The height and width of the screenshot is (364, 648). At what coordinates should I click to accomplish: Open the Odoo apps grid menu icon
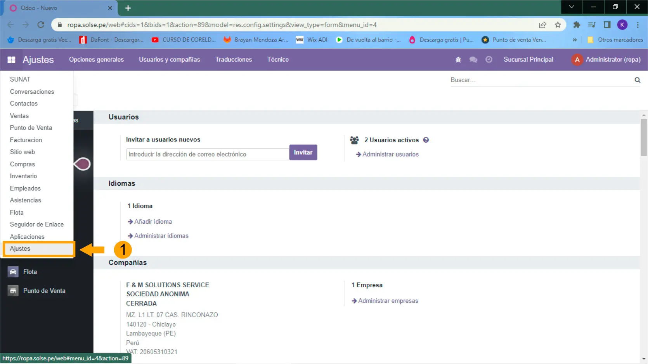pos(11,60)
